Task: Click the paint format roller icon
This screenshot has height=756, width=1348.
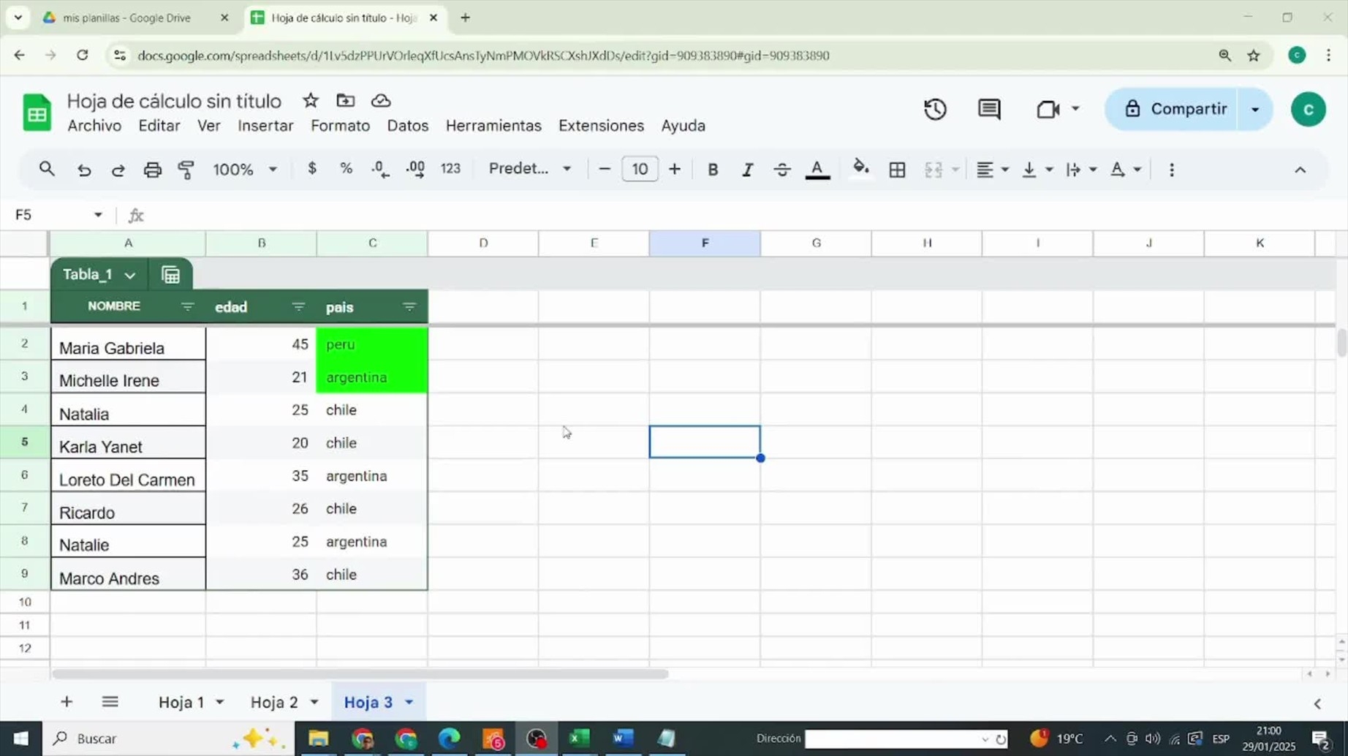Action: [186, 170]
